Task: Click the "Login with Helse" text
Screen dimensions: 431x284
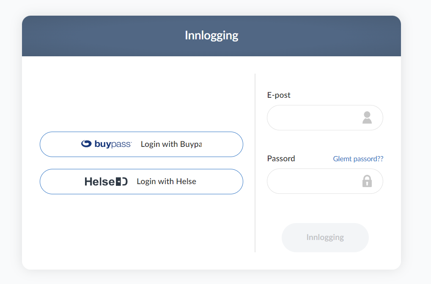Action: 166,182
